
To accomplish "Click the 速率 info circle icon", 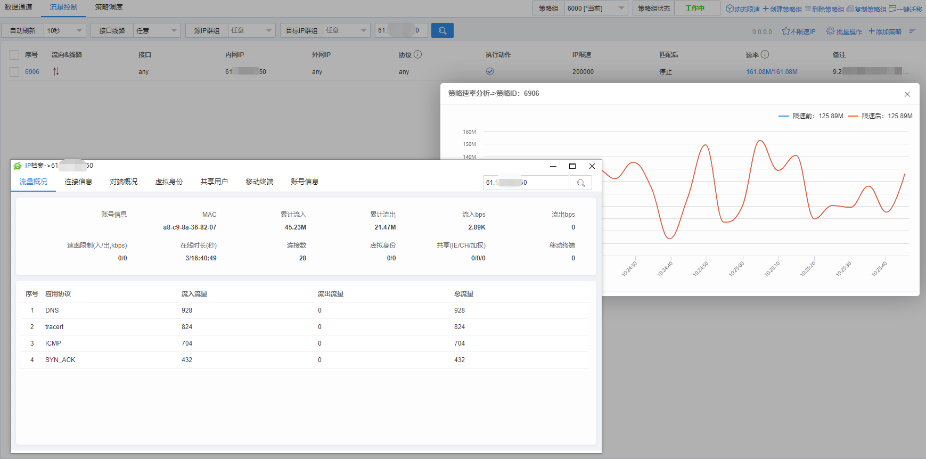I will [765, 54].
